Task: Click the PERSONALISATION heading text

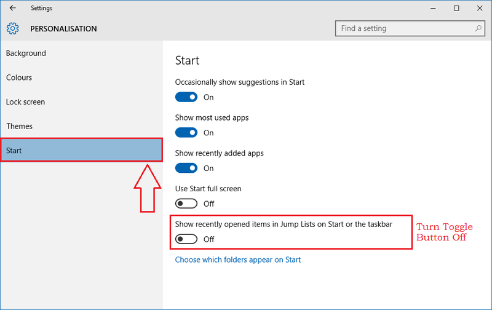Action: point(63,29)
